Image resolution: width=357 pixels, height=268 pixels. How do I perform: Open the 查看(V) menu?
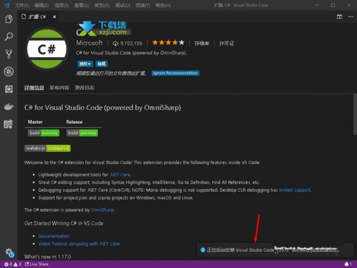click(81, 5)
